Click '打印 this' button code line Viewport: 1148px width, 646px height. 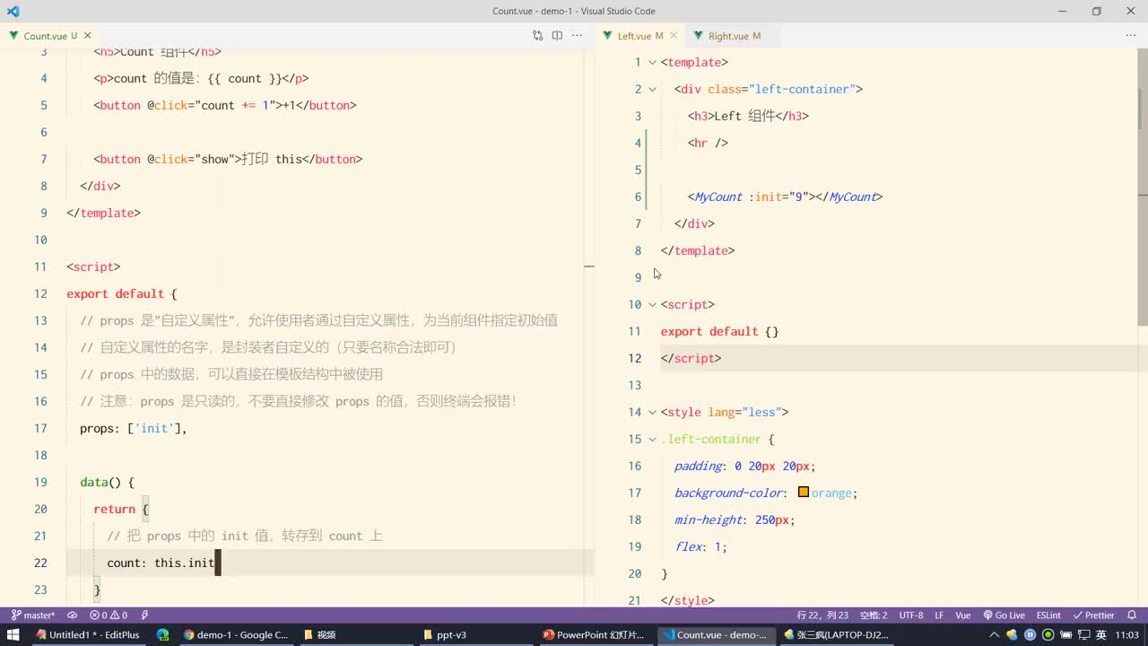point(228,159)
